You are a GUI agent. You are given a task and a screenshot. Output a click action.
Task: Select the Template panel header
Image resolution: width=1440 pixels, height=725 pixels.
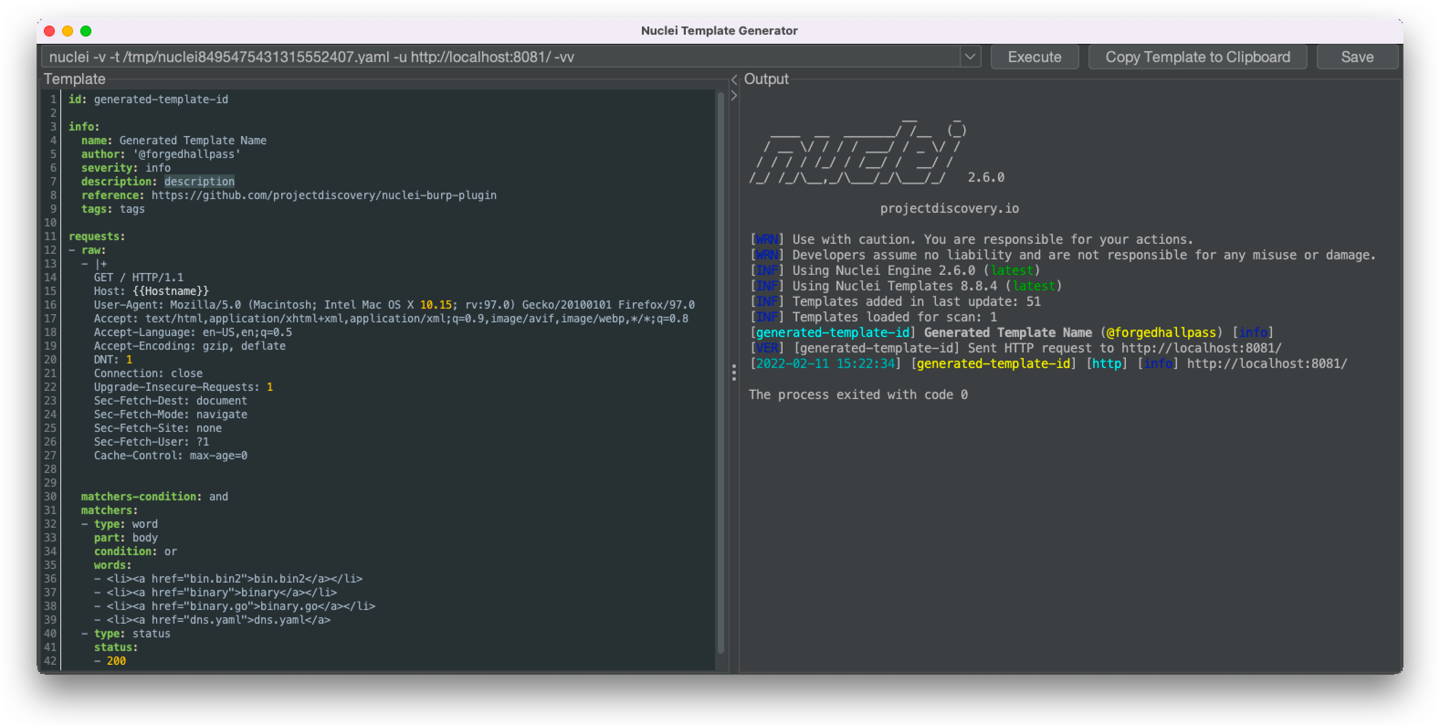tap(73, 78)
